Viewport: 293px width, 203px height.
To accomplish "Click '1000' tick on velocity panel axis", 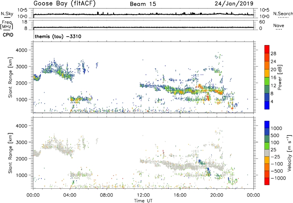I will tap(21, 175).
